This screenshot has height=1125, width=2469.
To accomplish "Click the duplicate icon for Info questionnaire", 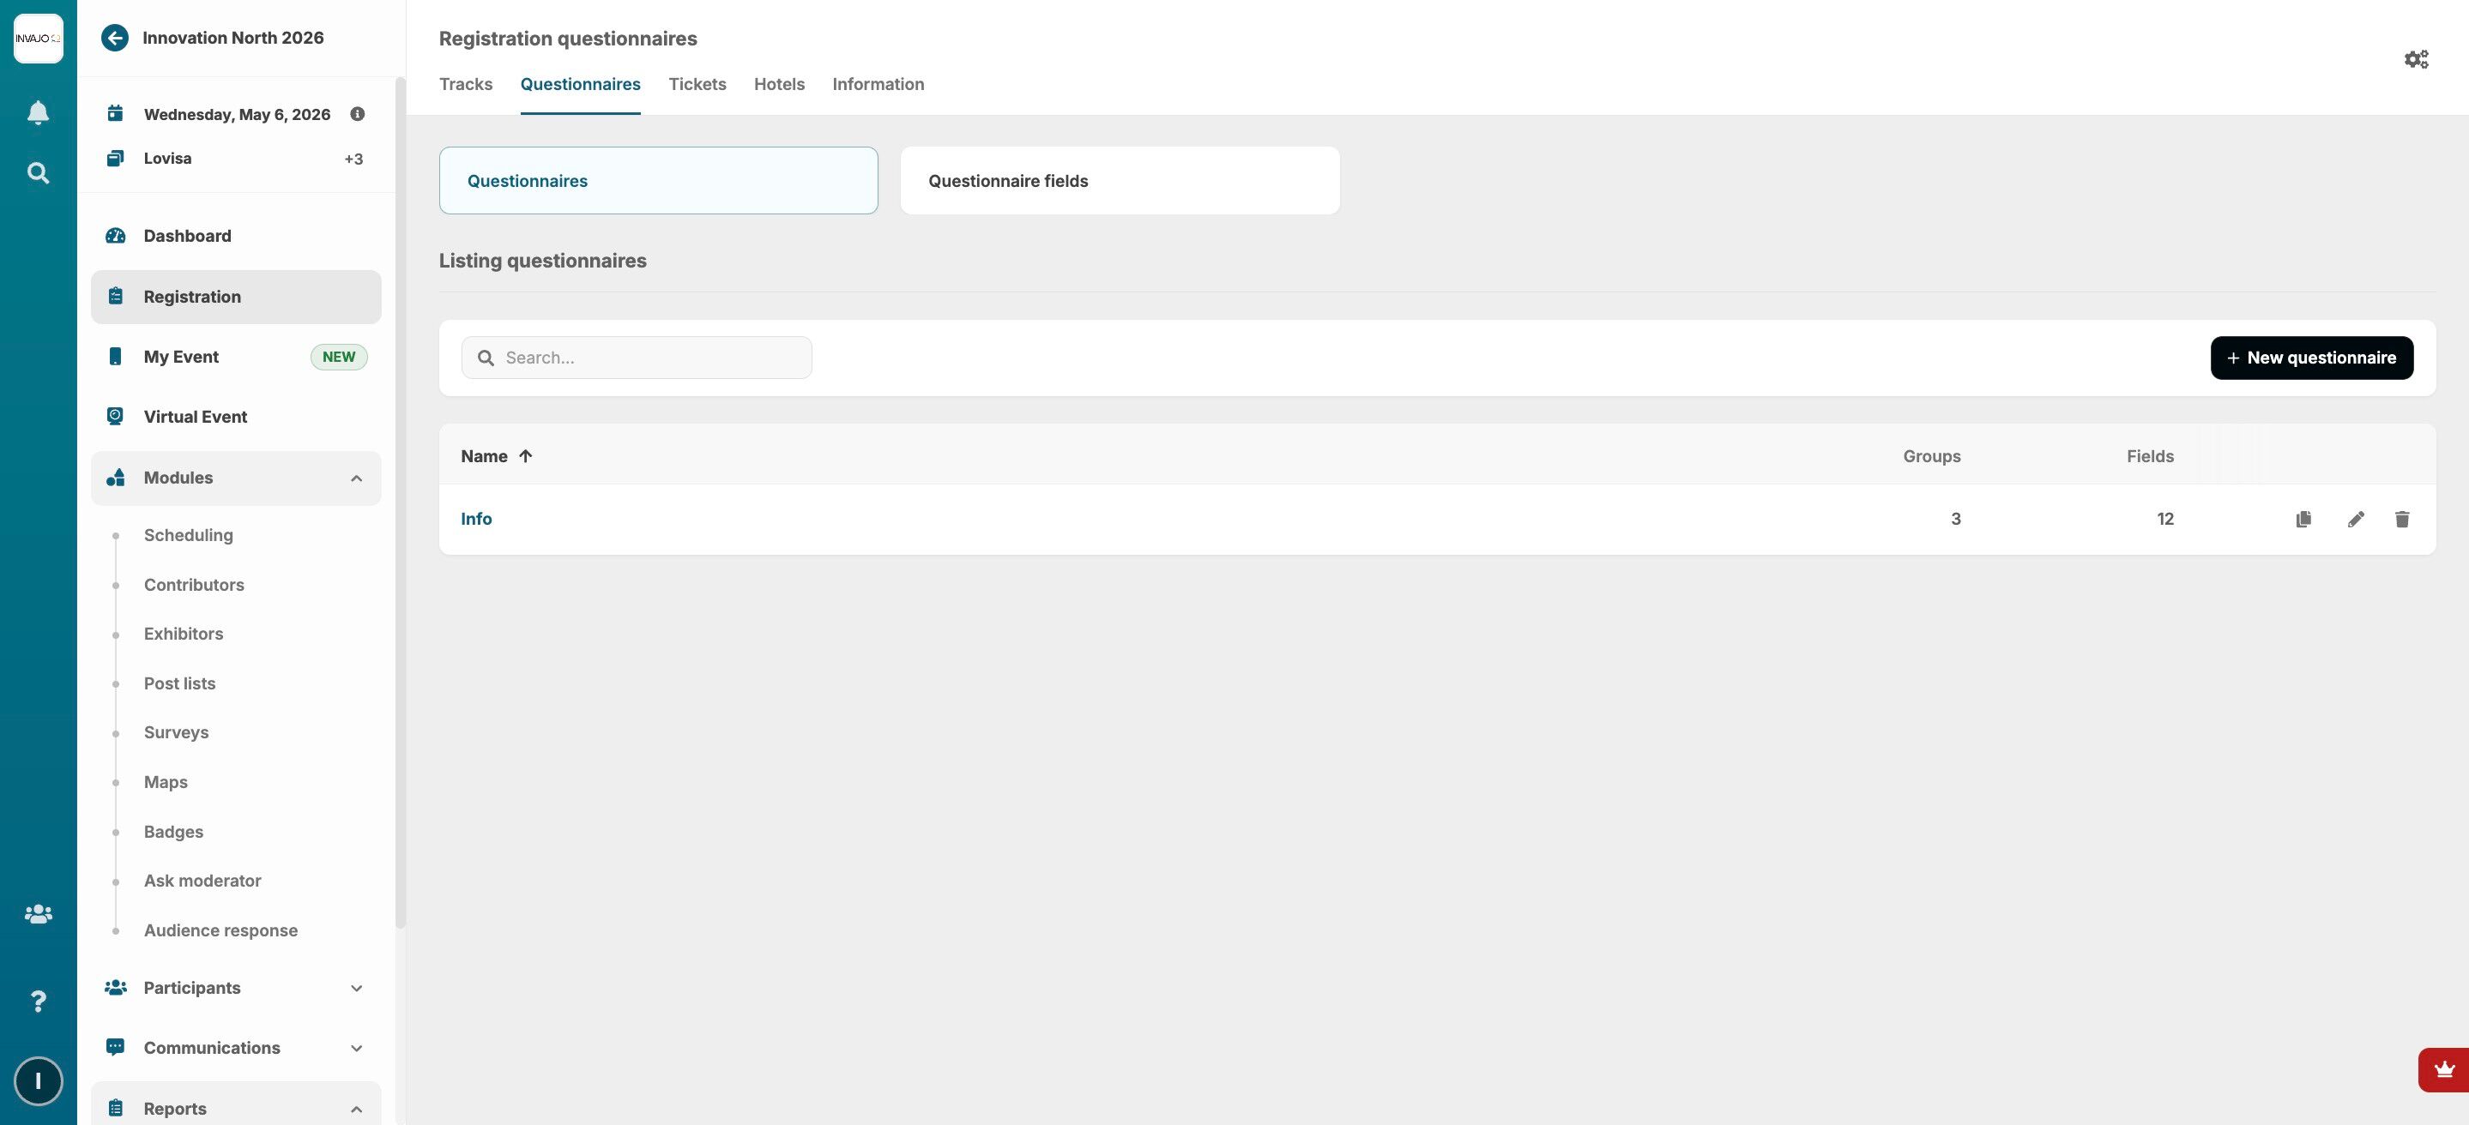I will click(2303, 519).
